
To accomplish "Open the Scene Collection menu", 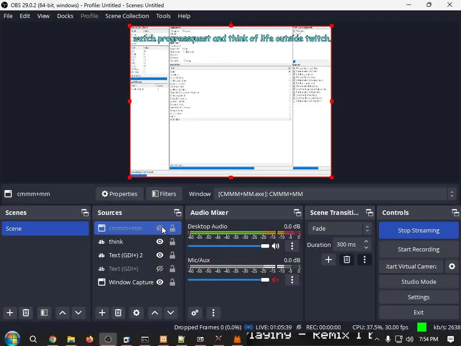I will [x=127, y=16].
